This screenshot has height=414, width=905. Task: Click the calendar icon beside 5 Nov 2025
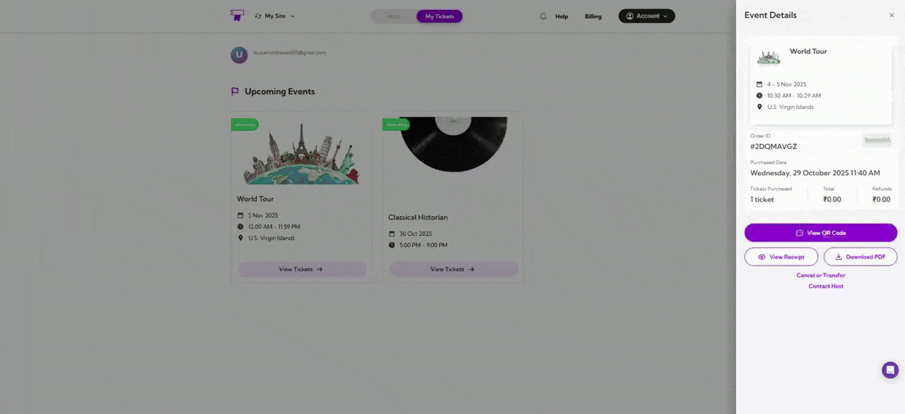(x=240, y=215)
